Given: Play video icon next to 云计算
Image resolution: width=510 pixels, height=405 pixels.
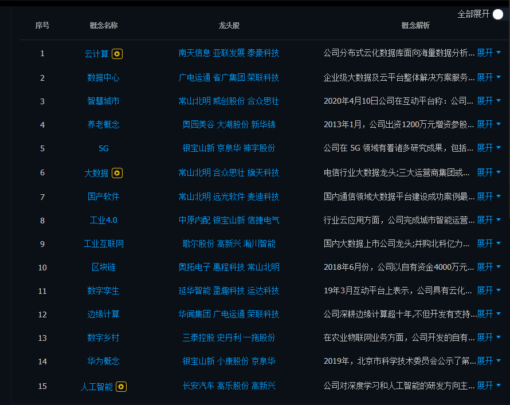Looking at the screenshot, I should 117,54.
